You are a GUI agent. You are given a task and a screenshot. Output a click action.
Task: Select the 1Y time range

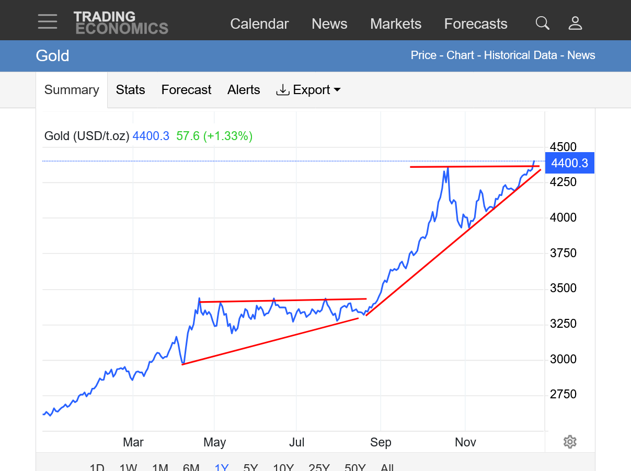click(x=222, y=467)
